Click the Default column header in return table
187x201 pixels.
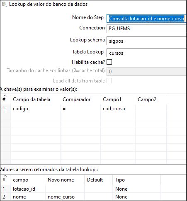pos(98,180)
